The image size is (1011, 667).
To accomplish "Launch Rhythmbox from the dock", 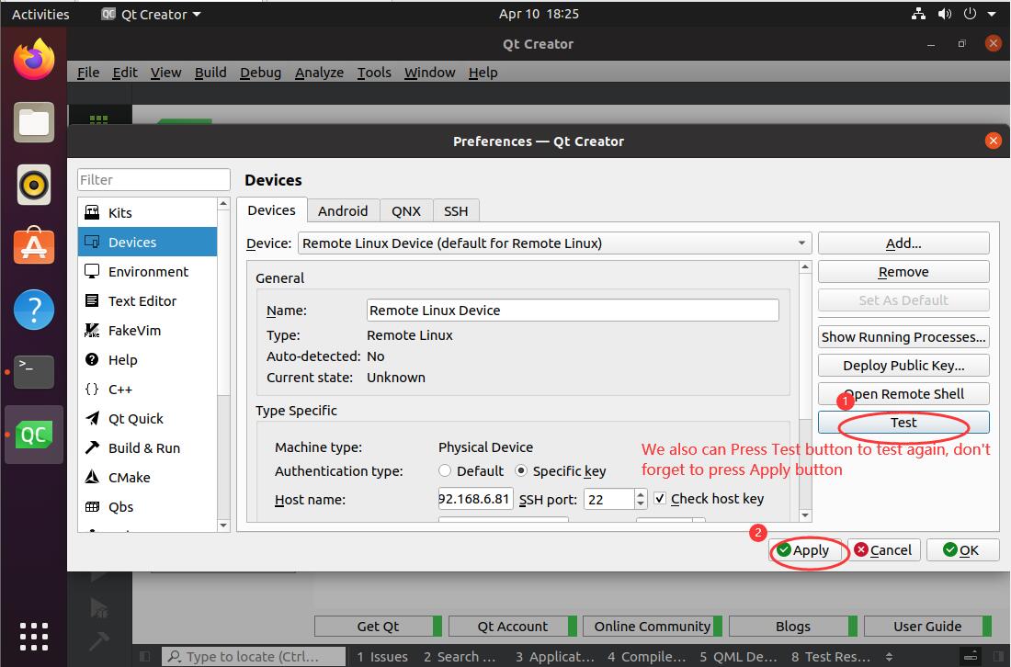I will coord(33,185).
